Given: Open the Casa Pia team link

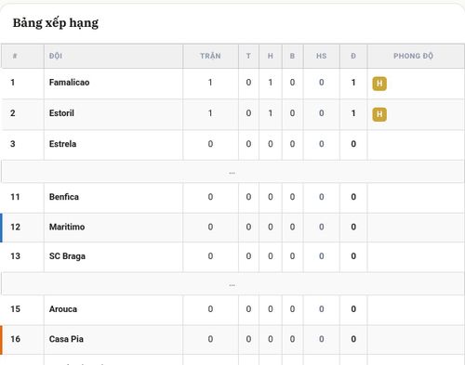Looking at the screenshot, I should pos(66,339).
